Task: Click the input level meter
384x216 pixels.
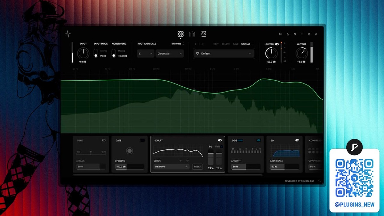Action: pyautogui.click(x=72, y=52)
